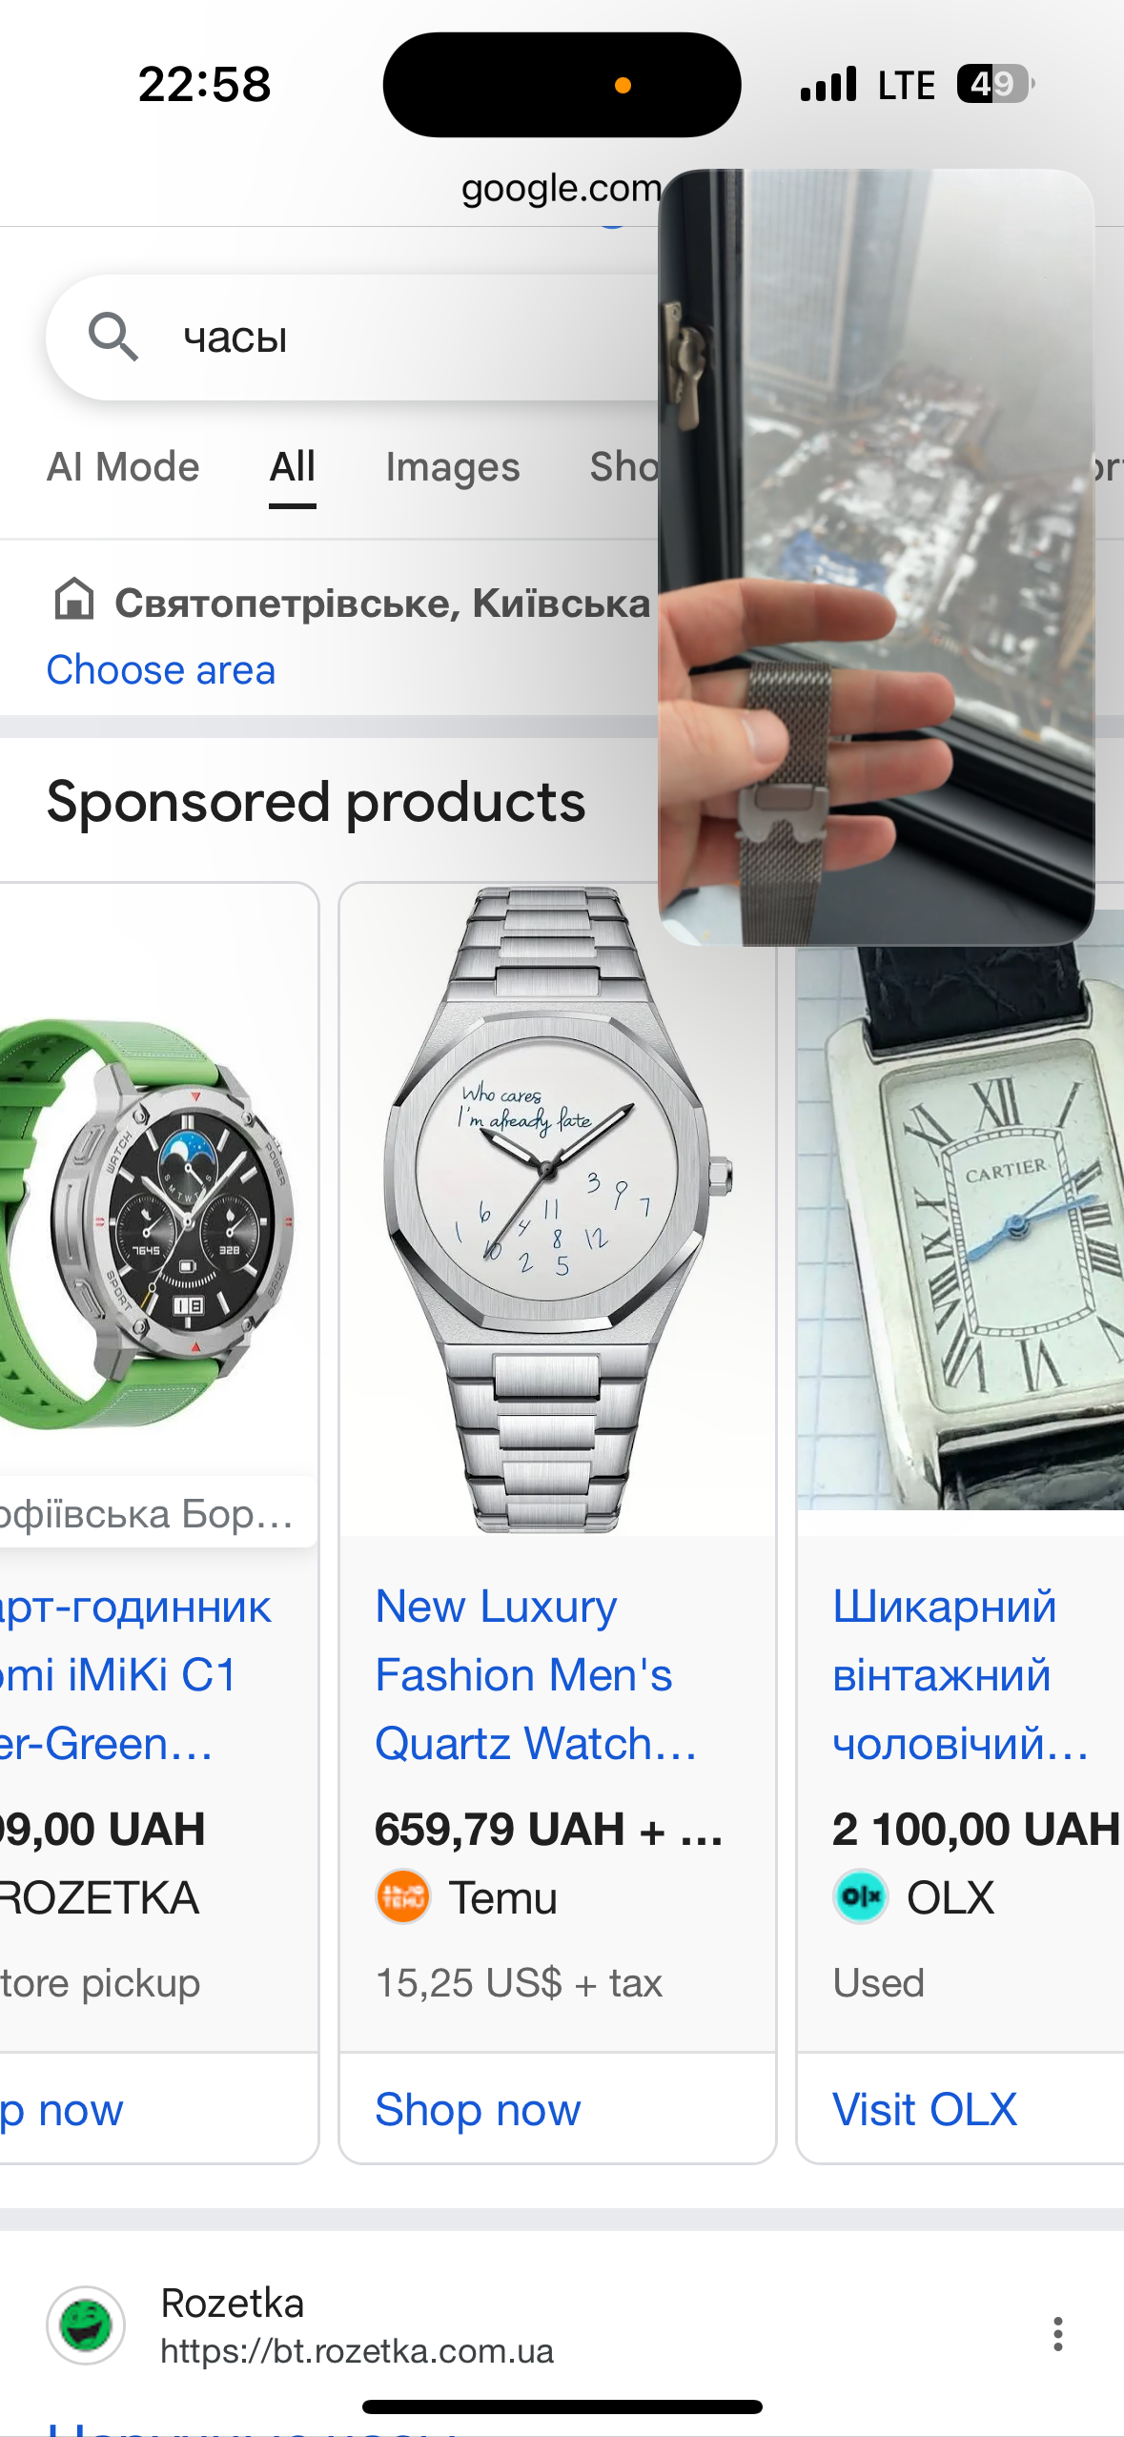The height and width of the screenshot is (2437, 1124).
Task: Tap the search field containing часы
Action: tap(353, 337)
